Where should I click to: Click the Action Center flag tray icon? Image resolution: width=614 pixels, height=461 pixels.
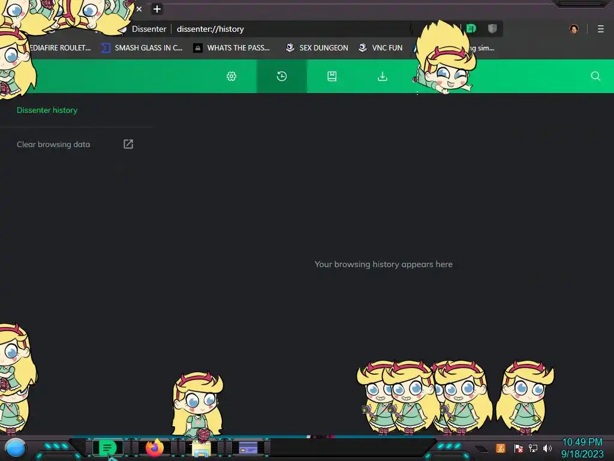coord(519,448)
